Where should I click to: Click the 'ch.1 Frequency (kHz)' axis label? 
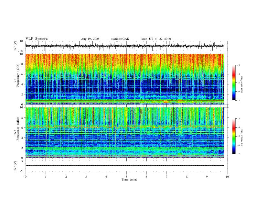click(16, 75)
